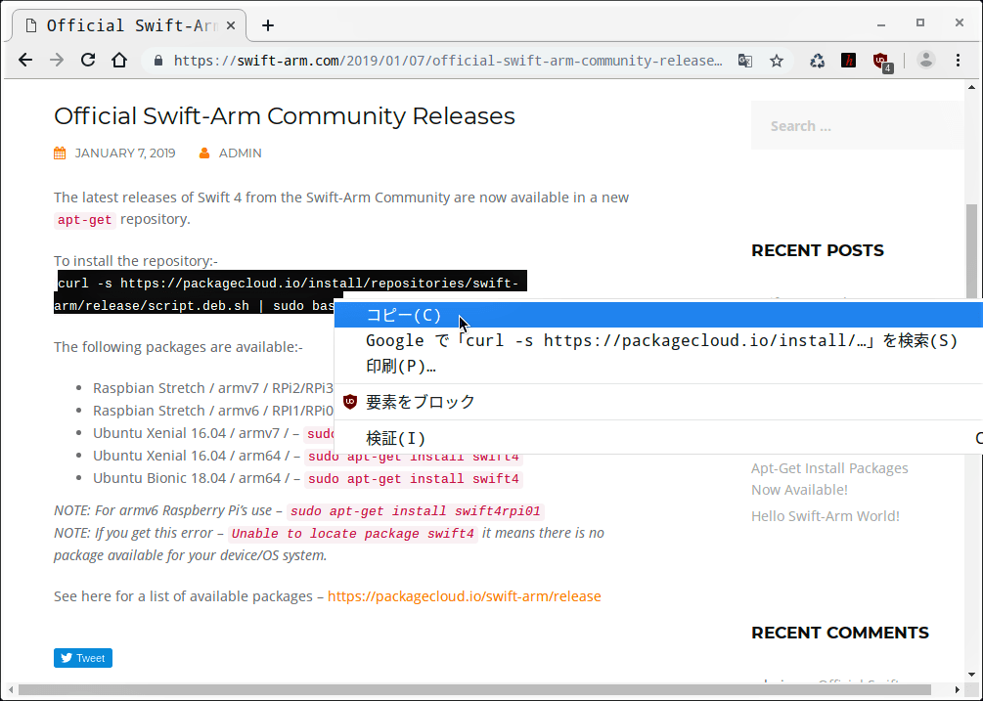The image size is (983, 701).
Task: Click the person icon beside ADMIN
Action: point(204,153)
